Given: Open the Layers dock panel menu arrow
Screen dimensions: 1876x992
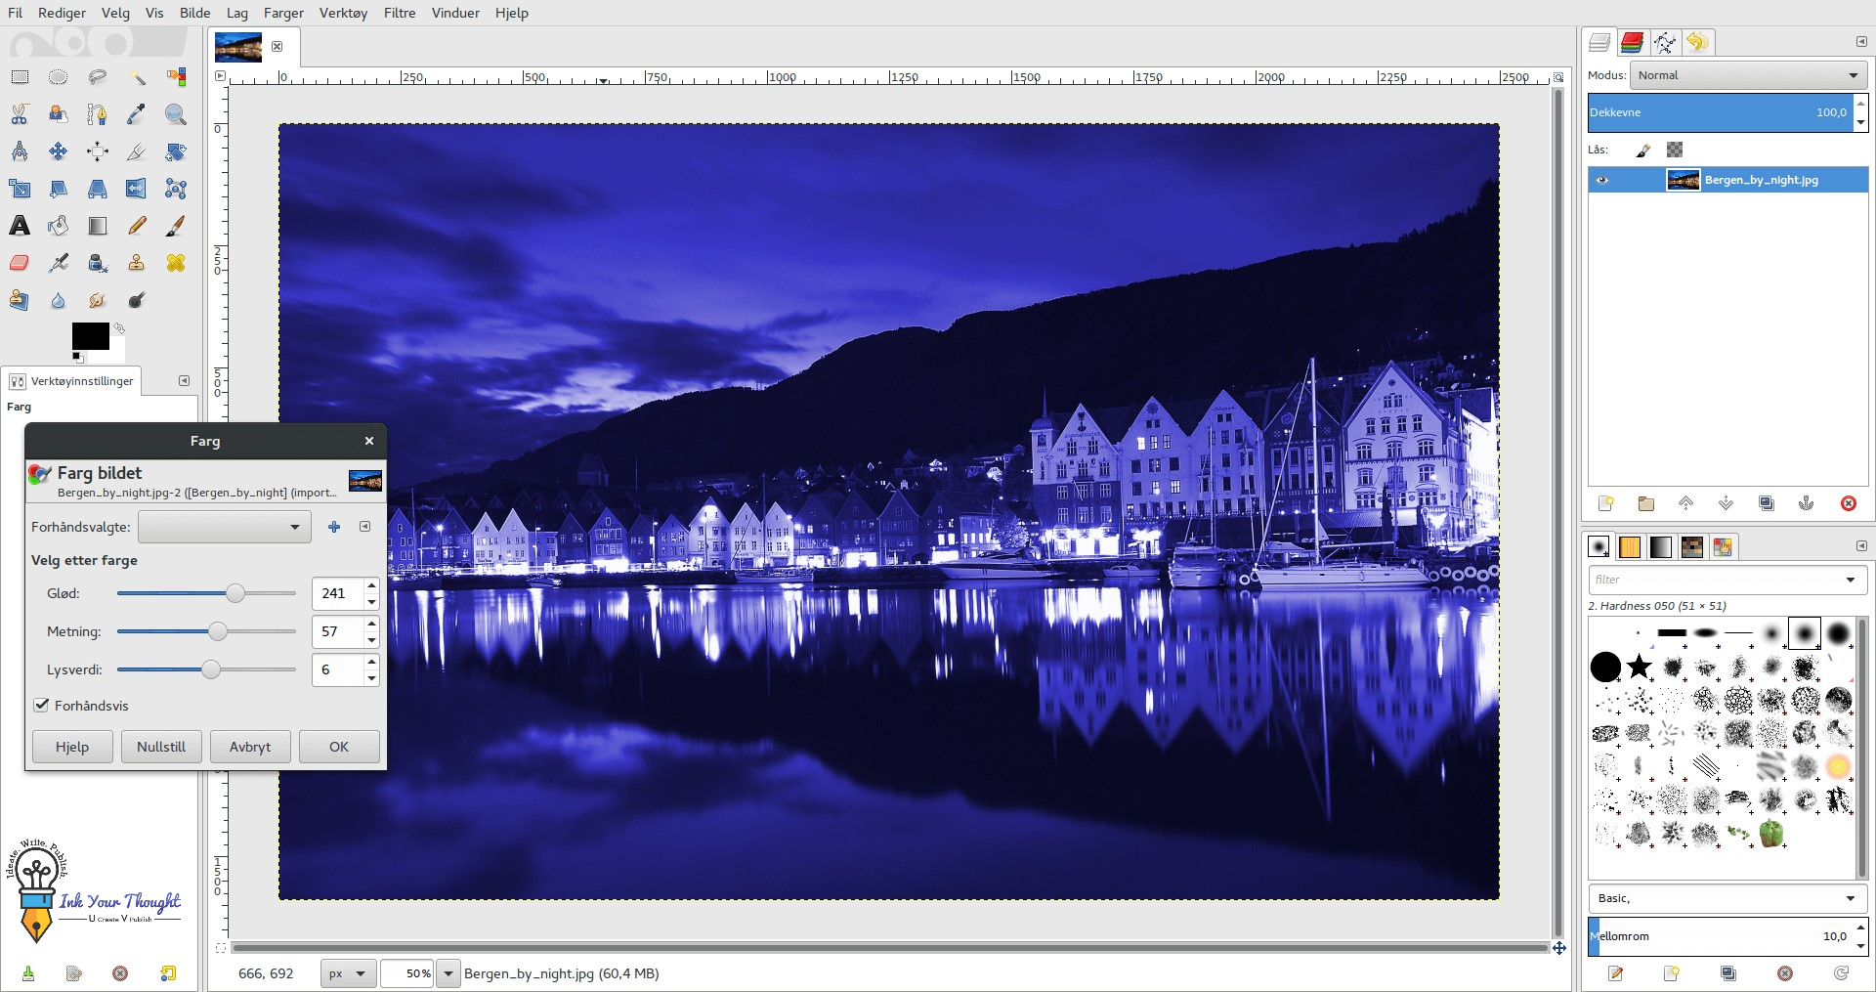Looking at the screenshot, I should pyautogui.click(x=1861, y=41).
